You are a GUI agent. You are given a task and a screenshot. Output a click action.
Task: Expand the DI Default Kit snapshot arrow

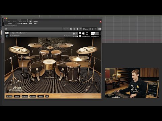tap(10, 36)
